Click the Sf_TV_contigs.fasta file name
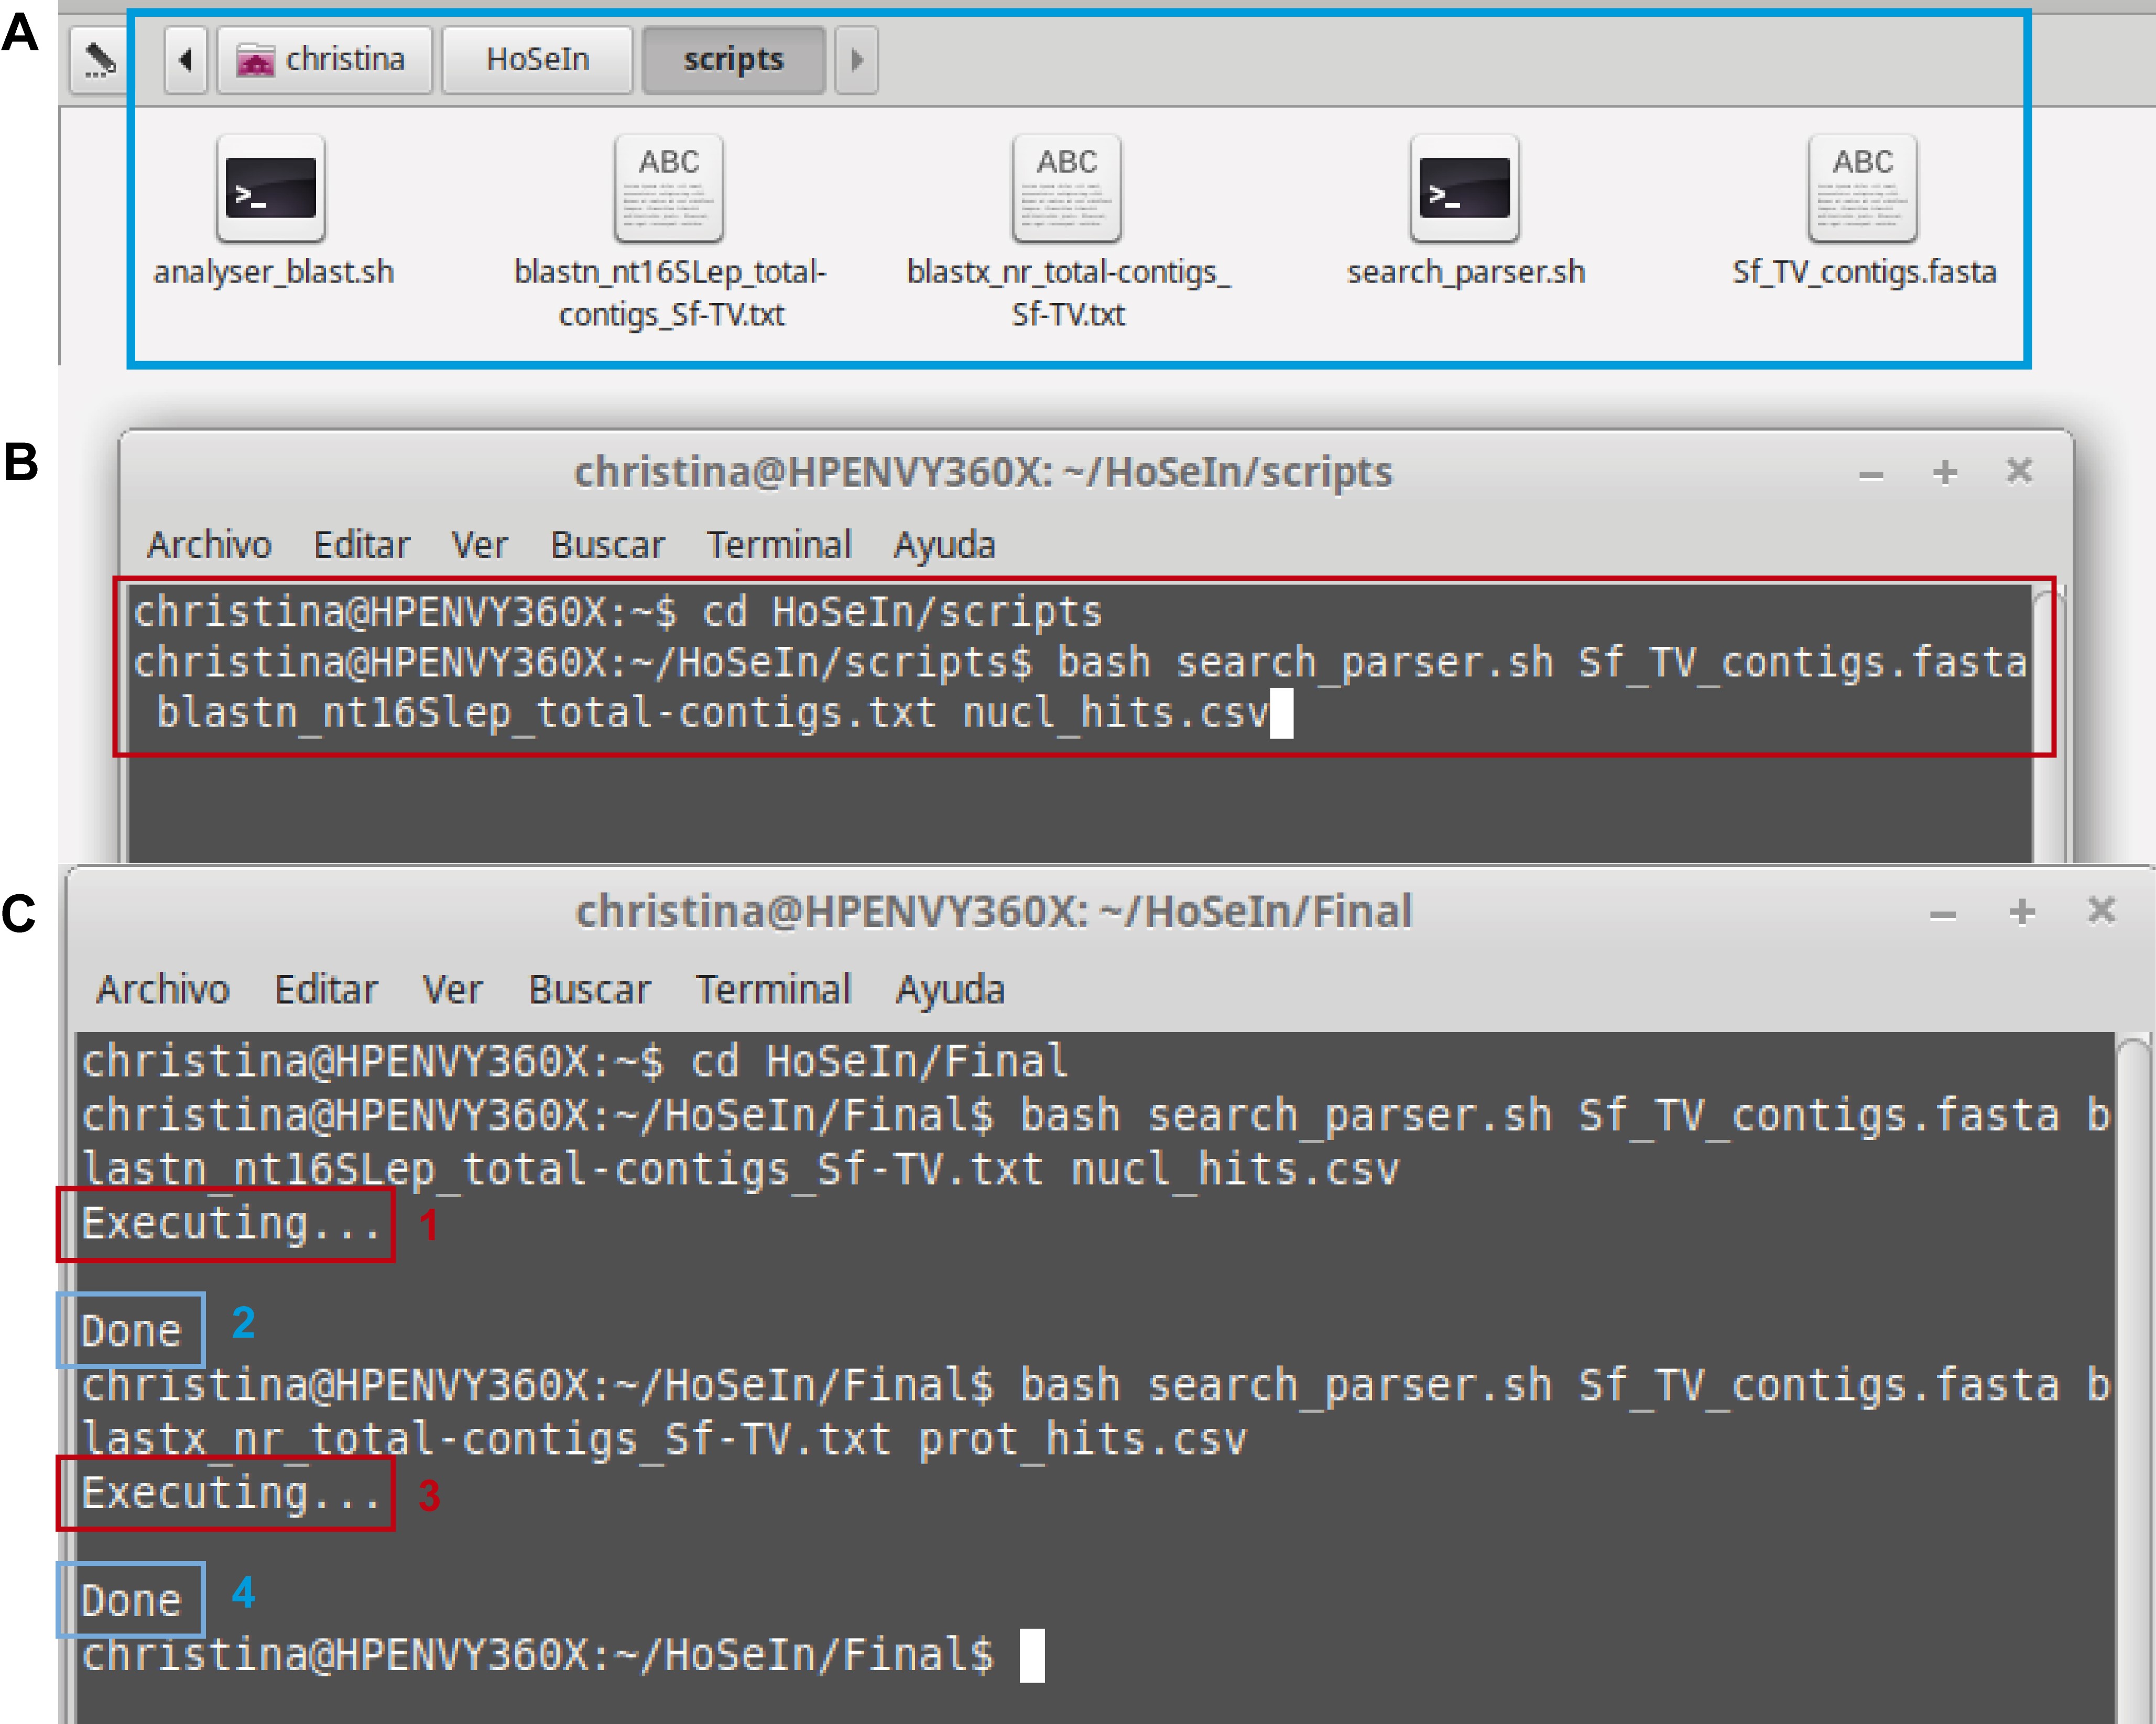 tap(1864, 272)
